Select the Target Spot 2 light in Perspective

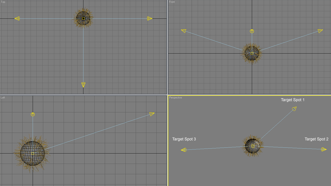coord(324,149)
